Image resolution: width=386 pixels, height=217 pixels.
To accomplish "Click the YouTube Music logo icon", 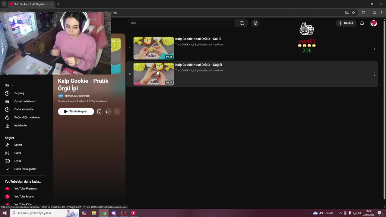I will point(7,197).
